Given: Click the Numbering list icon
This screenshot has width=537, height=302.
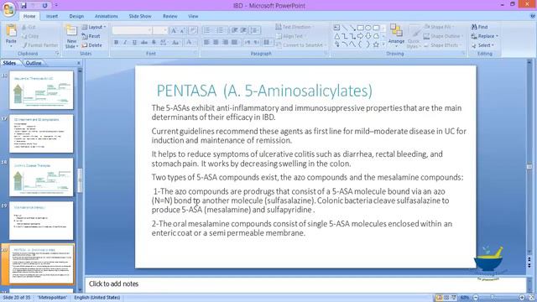Looking at the screenshot, I should (220, 30).
